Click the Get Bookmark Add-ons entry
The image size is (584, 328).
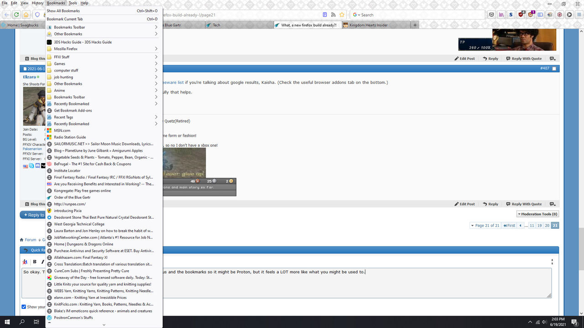[104, 110]
